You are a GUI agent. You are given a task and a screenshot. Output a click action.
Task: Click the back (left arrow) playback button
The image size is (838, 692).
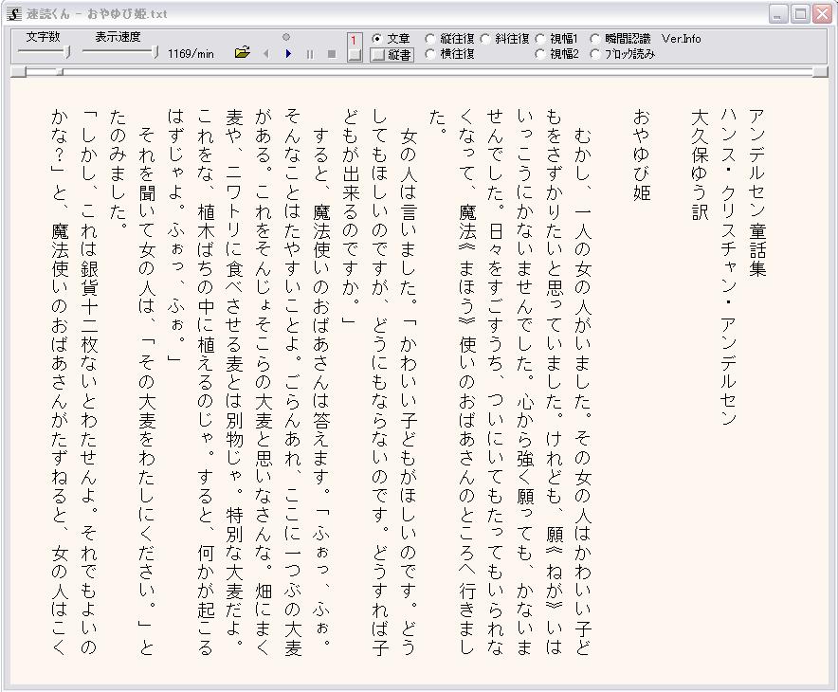[266, 54]
